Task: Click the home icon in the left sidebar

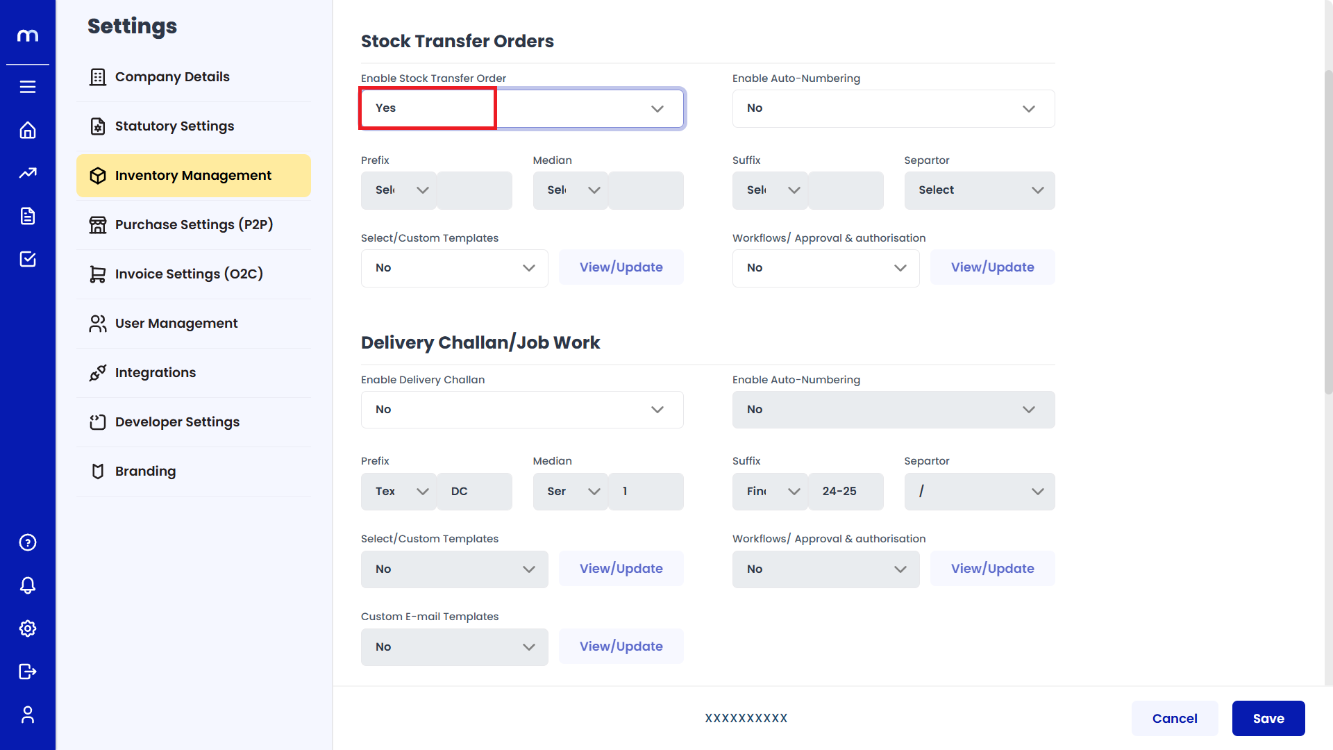Action: [28, 130]
